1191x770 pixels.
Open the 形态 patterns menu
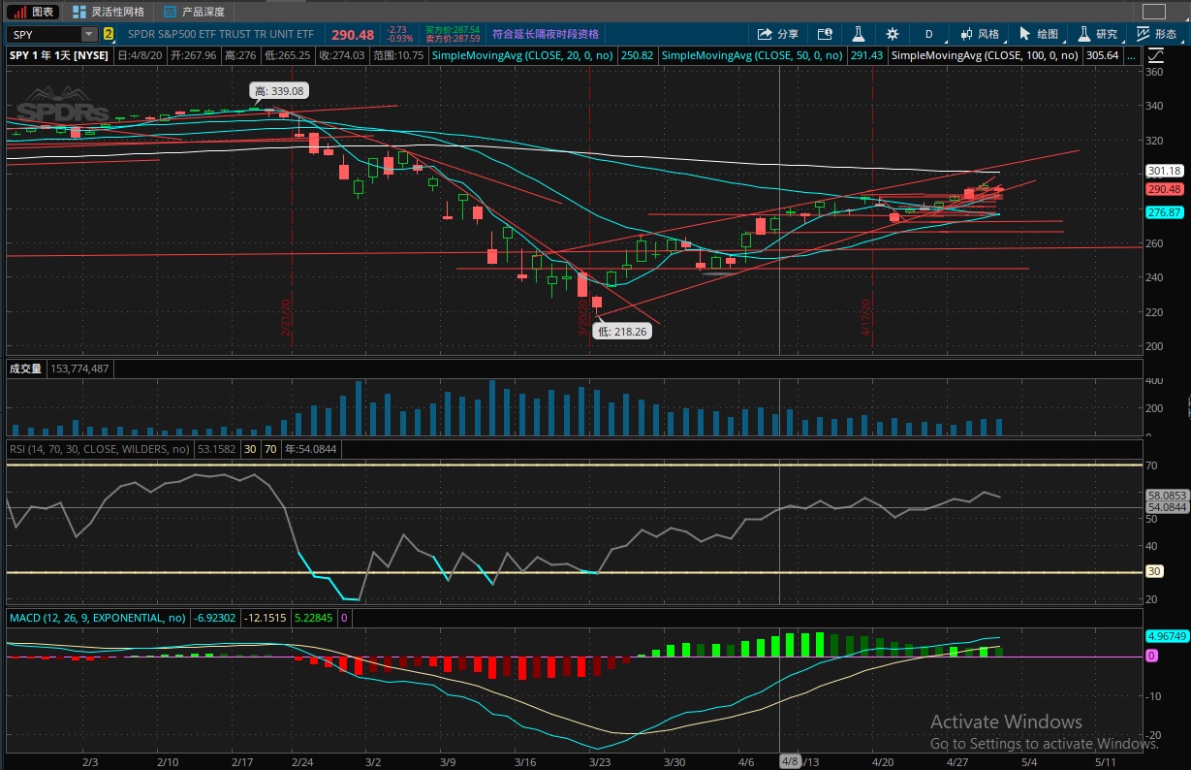(1156, 34)
